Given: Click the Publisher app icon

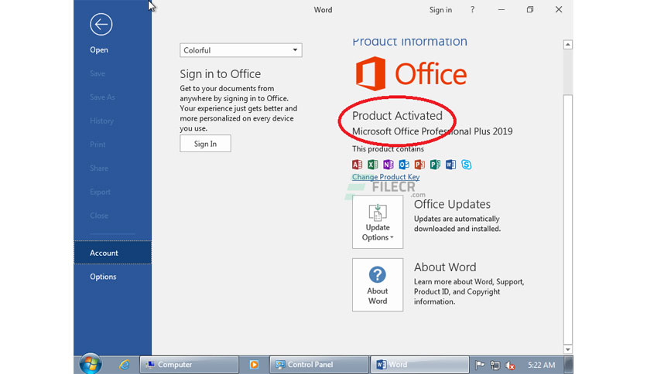Looking at the screenshot, I should pos(435,165).
